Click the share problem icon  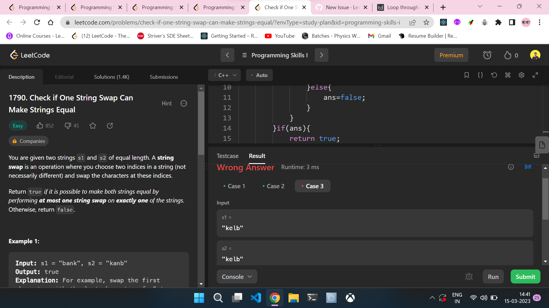pyautogui.click(x=110, y=125)
